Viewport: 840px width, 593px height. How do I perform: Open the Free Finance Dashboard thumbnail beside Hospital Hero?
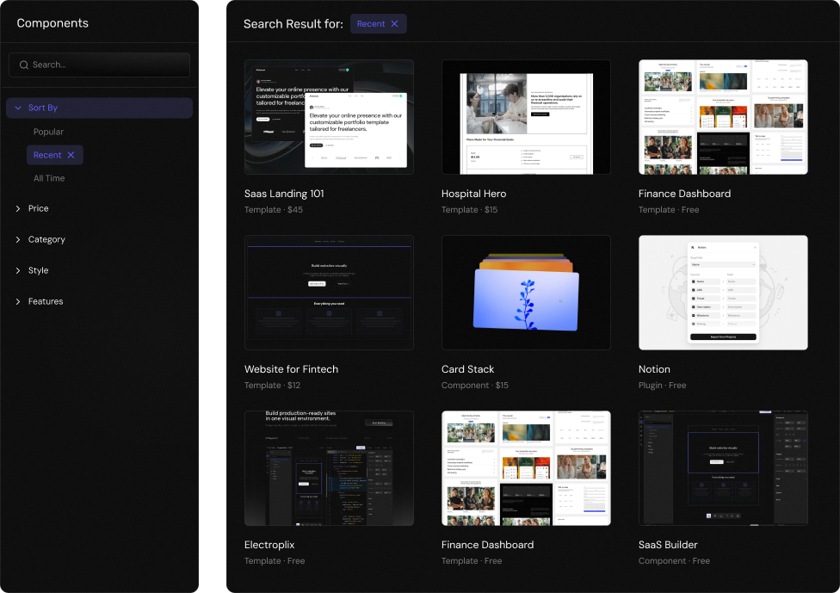pos(723,117)
